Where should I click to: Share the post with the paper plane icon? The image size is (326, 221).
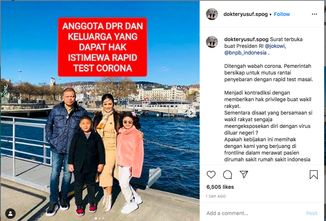point(244,174)
